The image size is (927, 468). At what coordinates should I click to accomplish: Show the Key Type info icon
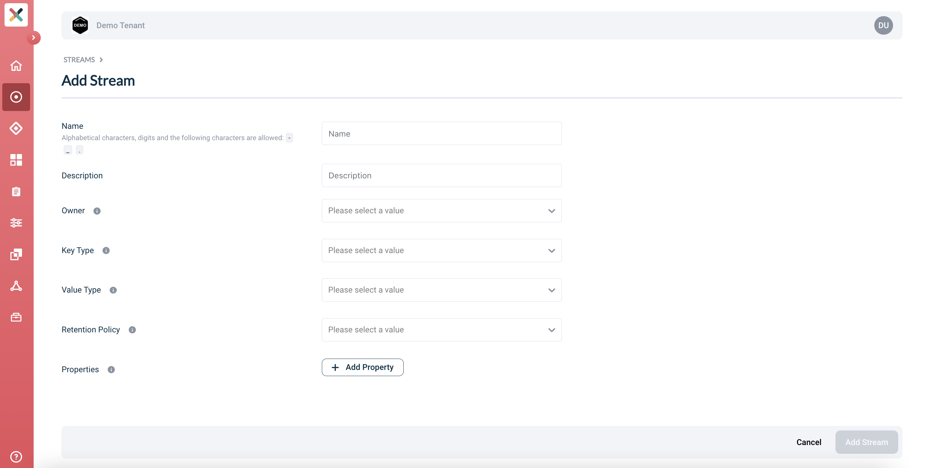tap(106, 251)
